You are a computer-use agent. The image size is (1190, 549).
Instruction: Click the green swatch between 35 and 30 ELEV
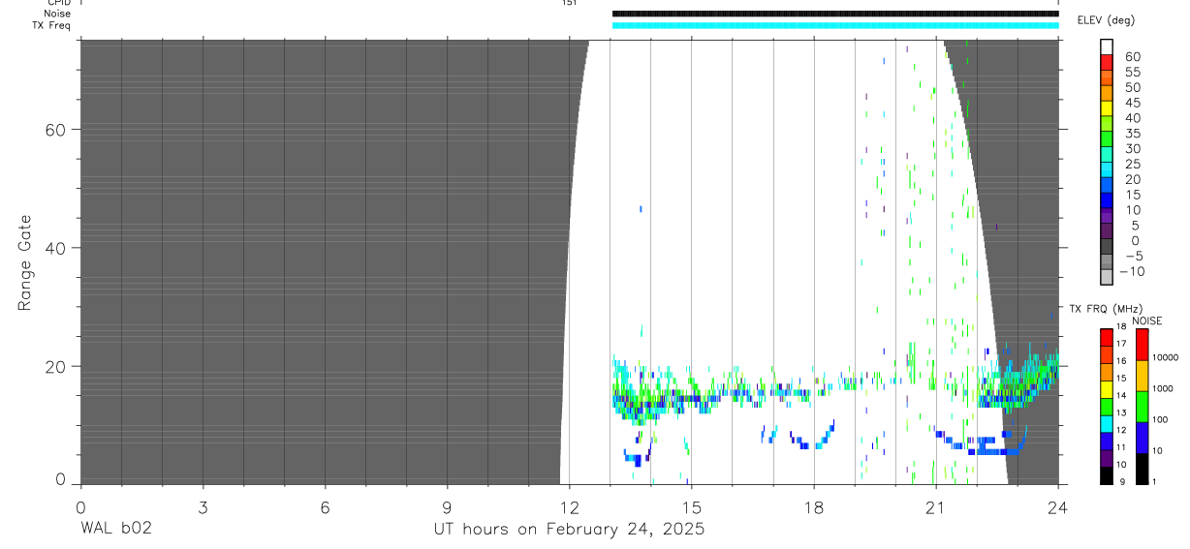click(1108, 139)
